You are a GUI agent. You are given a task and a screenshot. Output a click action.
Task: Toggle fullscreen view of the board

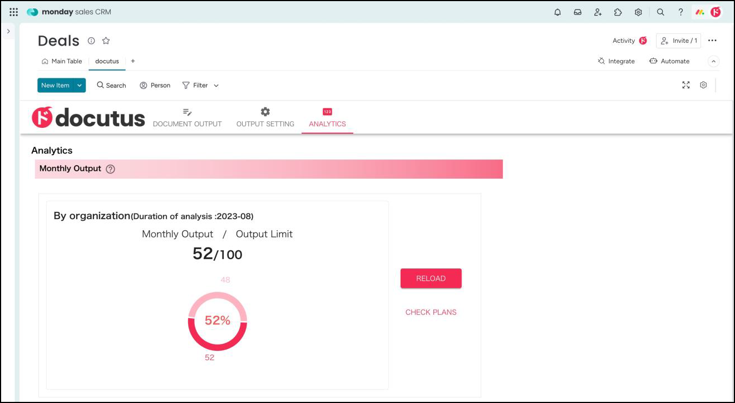click(686, 85)
